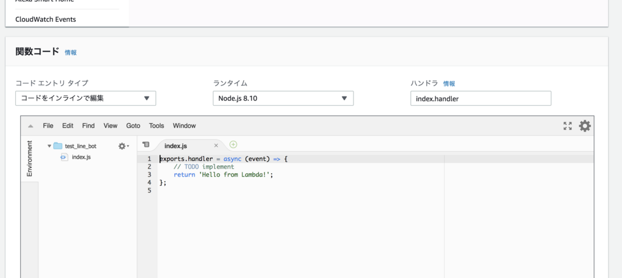Open the test_line_bot folder gear menu
Screen dimensions: 622x278
pos(124,146)
